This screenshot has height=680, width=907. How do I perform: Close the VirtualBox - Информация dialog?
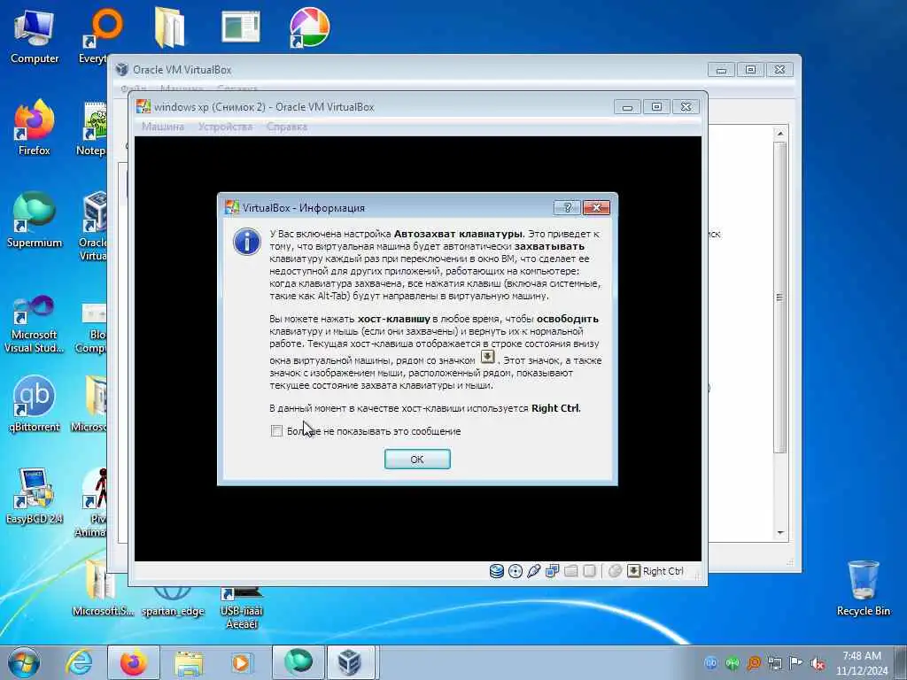point(596,207)
